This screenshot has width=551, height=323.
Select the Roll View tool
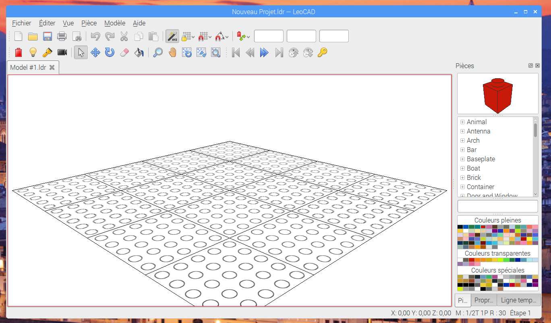coord(201,52)
